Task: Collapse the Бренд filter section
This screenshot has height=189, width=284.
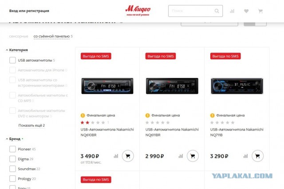Action: (13, 139)
